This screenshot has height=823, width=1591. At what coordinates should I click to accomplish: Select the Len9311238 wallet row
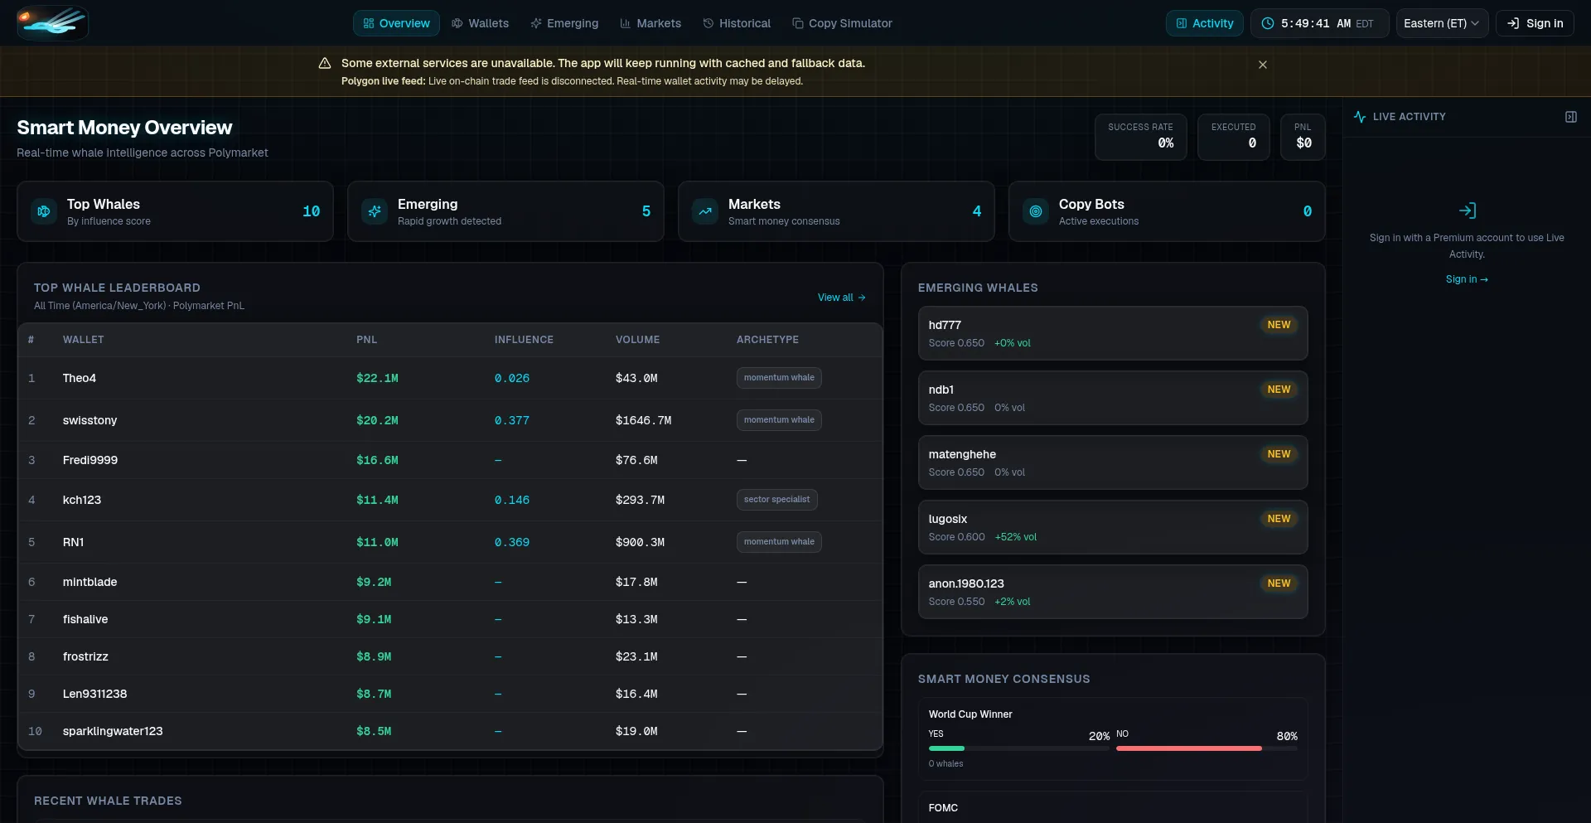450,694
